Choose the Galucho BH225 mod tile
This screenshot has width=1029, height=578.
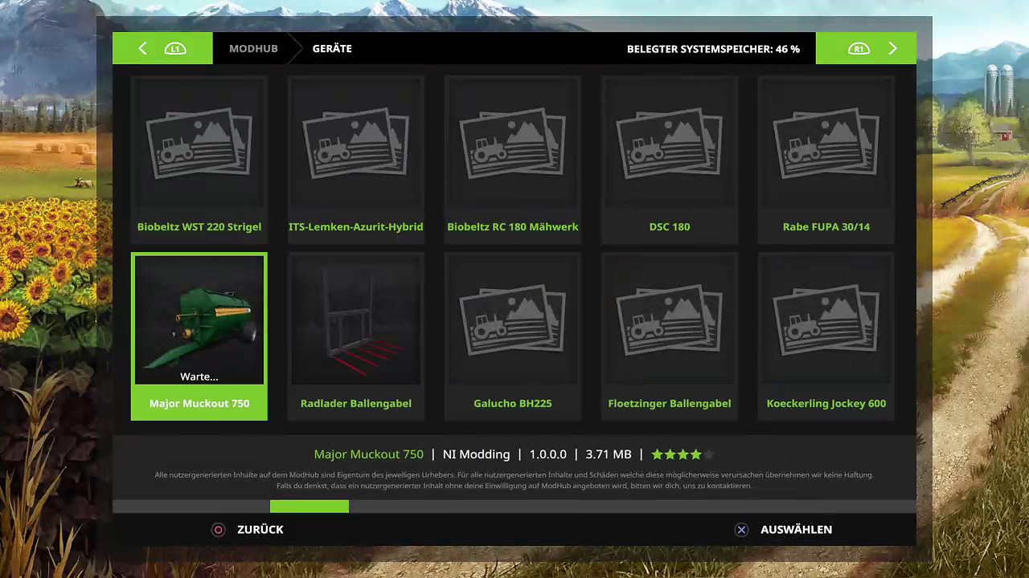(x=513, y=337)
